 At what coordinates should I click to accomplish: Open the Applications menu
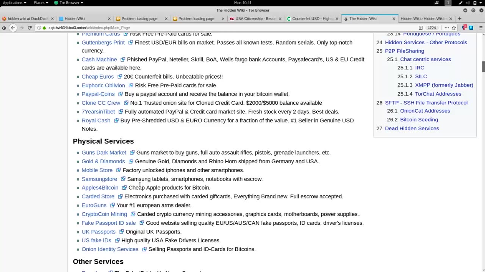tap(14, 3)
